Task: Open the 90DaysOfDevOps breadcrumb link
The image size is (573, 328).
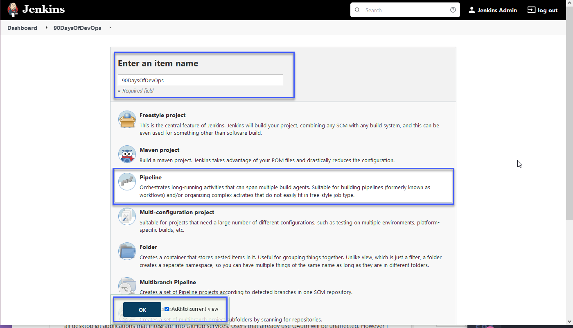Action: (x=77, y=28)
